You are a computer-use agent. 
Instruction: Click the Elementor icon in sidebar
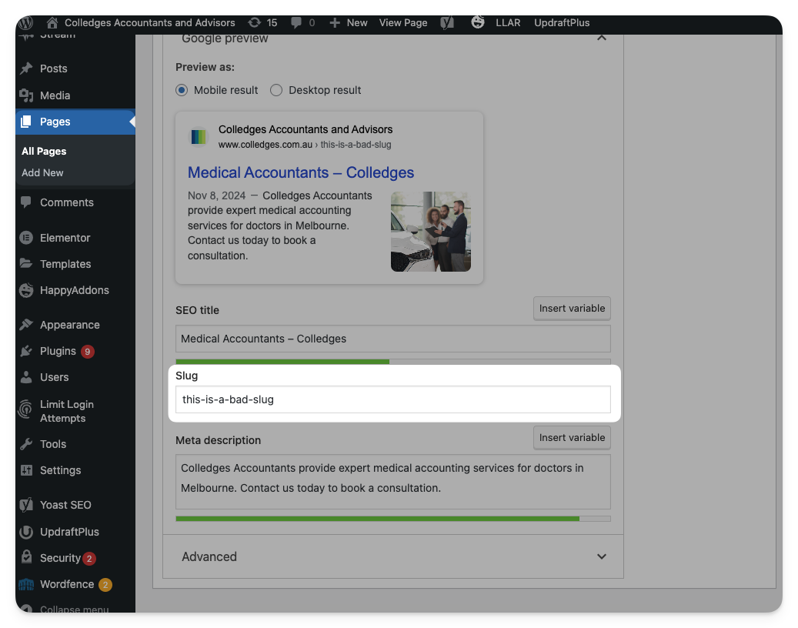(x=26, y=238)
